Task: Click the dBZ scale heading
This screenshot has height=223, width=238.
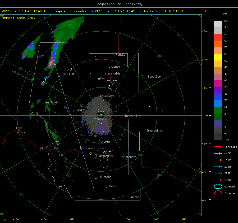Action: point(224,14)
